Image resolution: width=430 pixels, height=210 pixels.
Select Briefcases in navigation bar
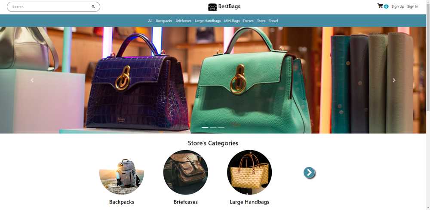click(184, 21)
